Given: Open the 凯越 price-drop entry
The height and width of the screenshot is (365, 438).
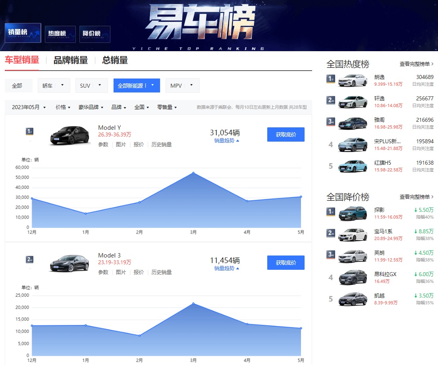Looking at the screenshot, I should 379,296.
